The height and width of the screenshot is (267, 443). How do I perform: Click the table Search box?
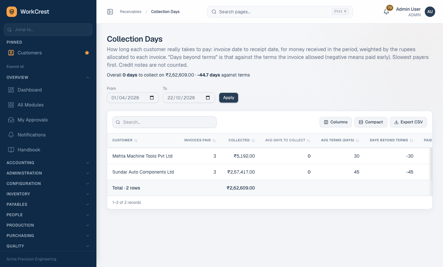[164, 122]
